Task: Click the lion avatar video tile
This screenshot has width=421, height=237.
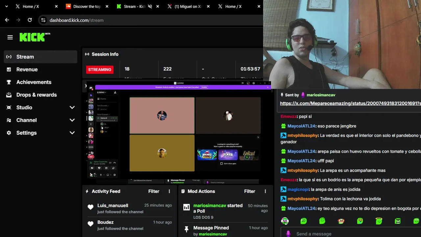Action: pyautogui.click(x=162, y=153)
